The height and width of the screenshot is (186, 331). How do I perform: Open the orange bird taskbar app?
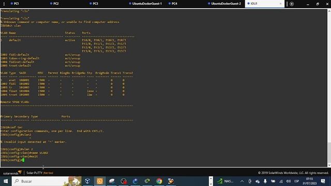(x=171, y=181)
